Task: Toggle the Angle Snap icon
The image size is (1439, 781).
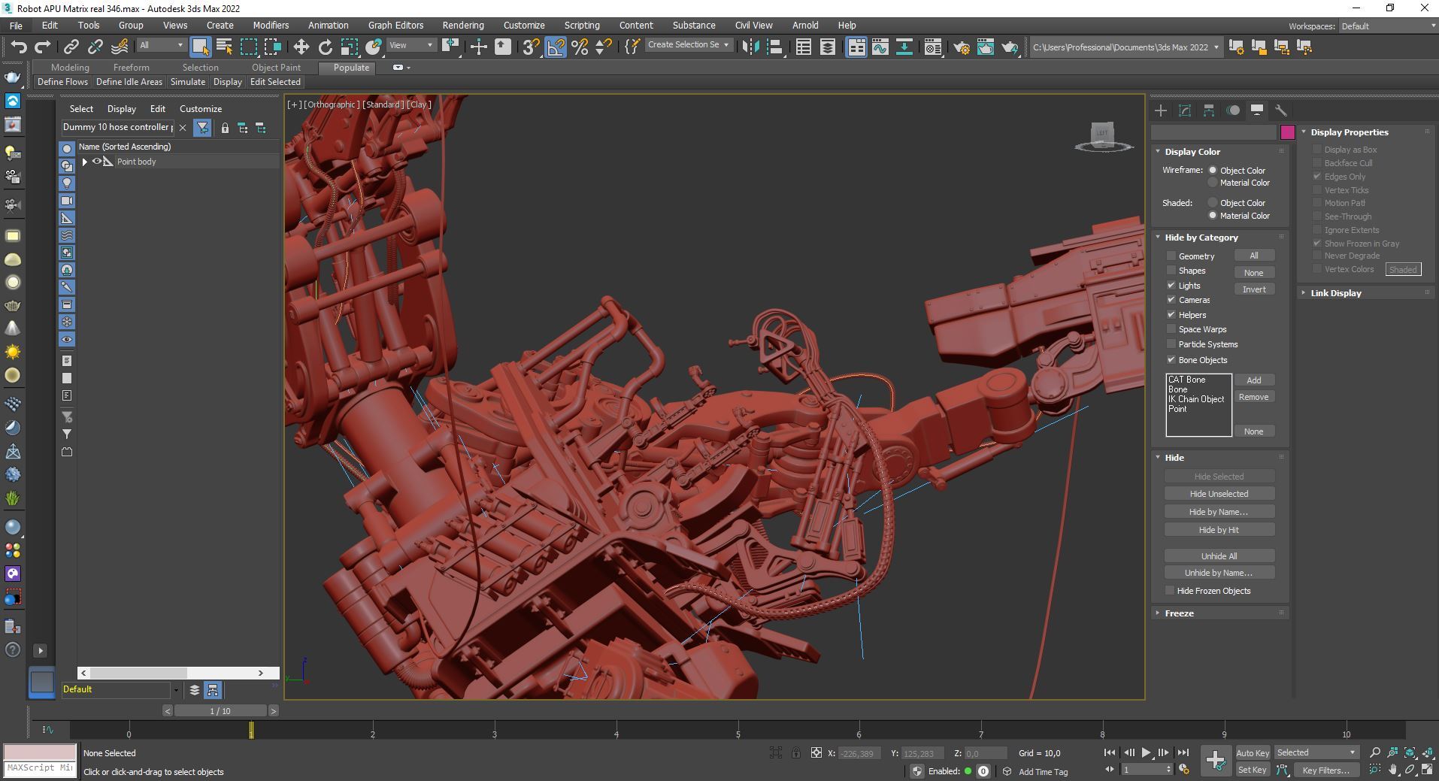Action: tap(556, 47)
